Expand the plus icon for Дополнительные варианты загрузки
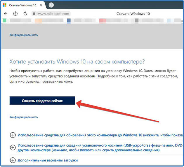The height and width of the screenshot is (167, 184). (x=13, y=160)
